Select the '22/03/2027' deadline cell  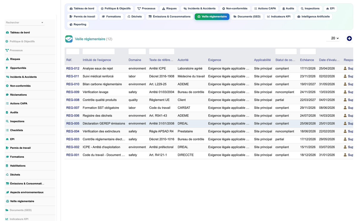point(308,100)
